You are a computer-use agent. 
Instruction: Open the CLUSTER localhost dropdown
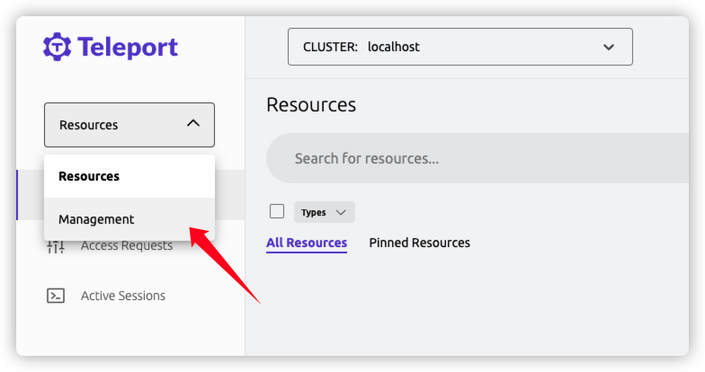[x=460, y=47]
